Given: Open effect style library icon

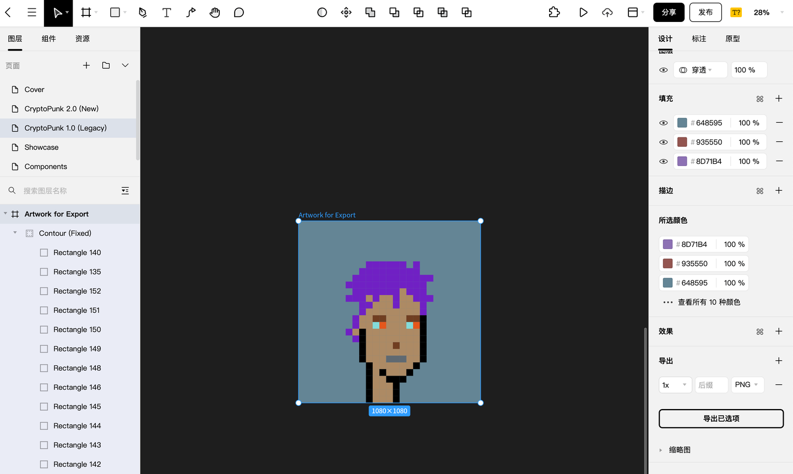Looking at the screenshot, I should [x=760, y=332].
